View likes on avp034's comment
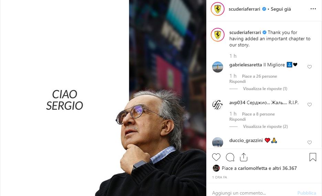322x196 pixels. click(x=258, y=114)
